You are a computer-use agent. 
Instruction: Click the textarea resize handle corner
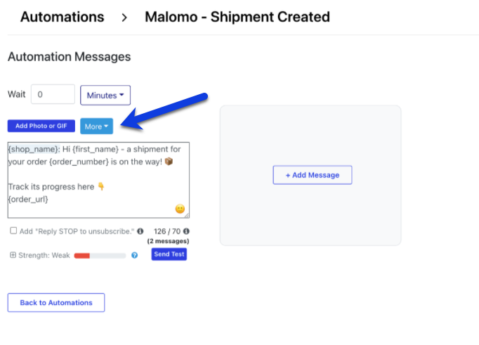pyautogui.click(x=187, y=216)
